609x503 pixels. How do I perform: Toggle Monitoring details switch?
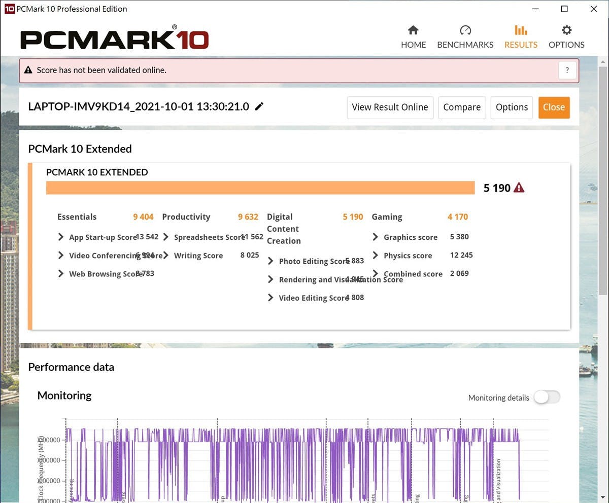click(x=547, y=398)
